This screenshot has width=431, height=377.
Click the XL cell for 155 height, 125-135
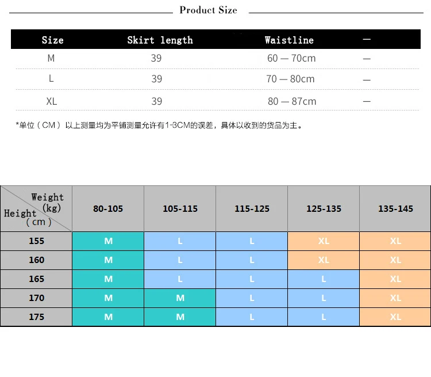(x=324, y=241)
